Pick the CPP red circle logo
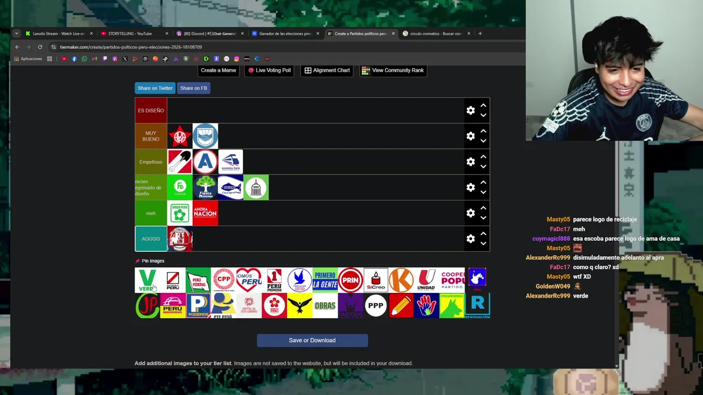 point(224,280)
